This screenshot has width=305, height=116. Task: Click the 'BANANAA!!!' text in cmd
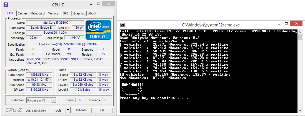[x=133, y=85]
